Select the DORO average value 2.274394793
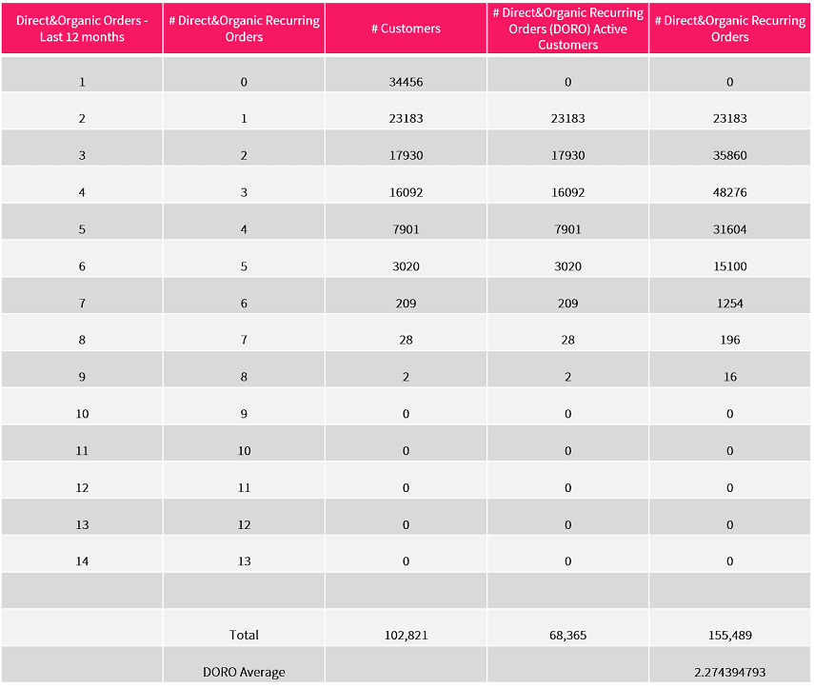Viewport: 814px width, 688px height. click(729, 672)
